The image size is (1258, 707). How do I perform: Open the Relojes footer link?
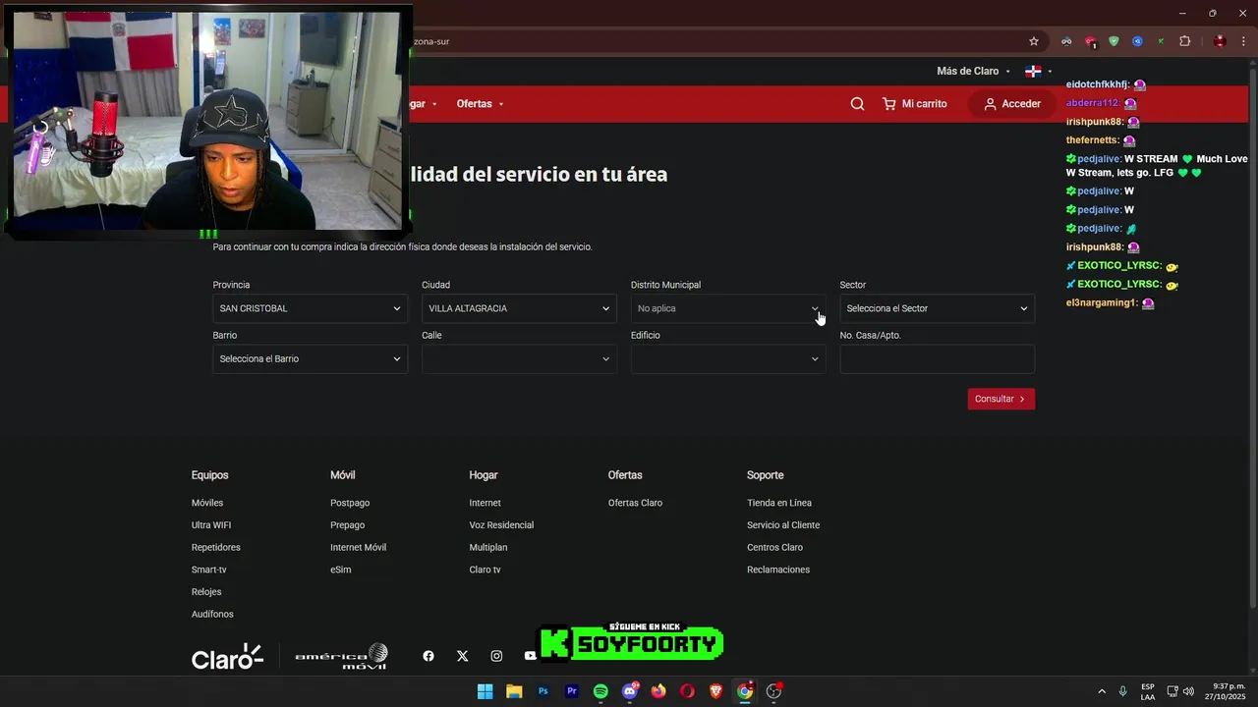pyautogui.click(x=206, y=592)
